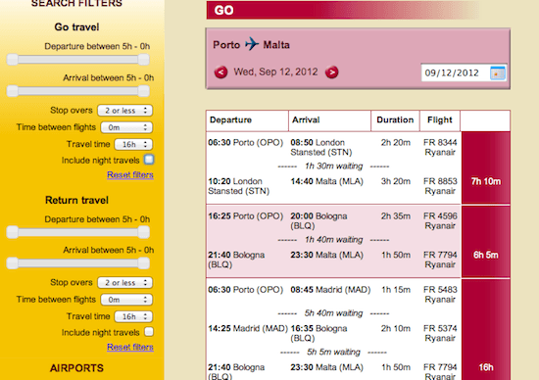Image resolution: width=539 pixels, height=380 pixels.
Task: Open the Go travel Time between flights dropdown
Action: click(x=126, y=127)
